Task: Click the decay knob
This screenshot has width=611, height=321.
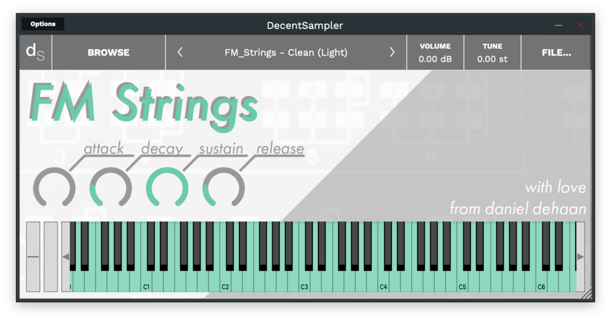Action: (111, 187)
